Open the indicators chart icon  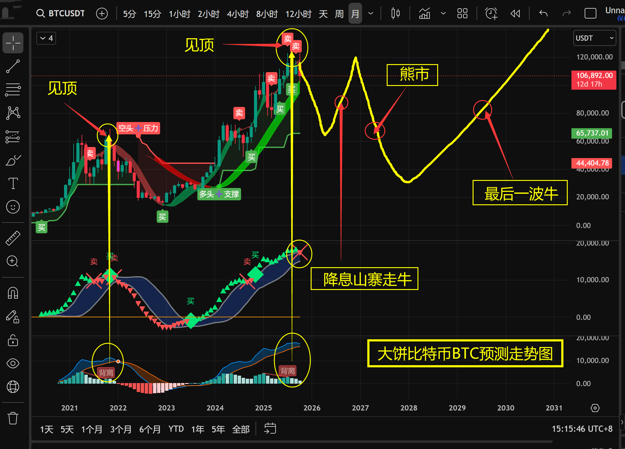coord(425,14)
